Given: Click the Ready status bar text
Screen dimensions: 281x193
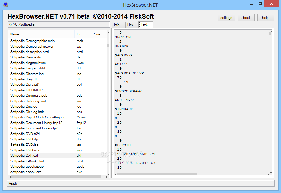Looking at the screenshot, I should coord(13,183).
